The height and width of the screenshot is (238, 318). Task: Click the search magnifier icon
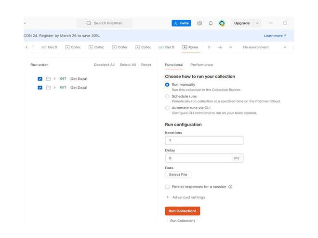[89, 23]
